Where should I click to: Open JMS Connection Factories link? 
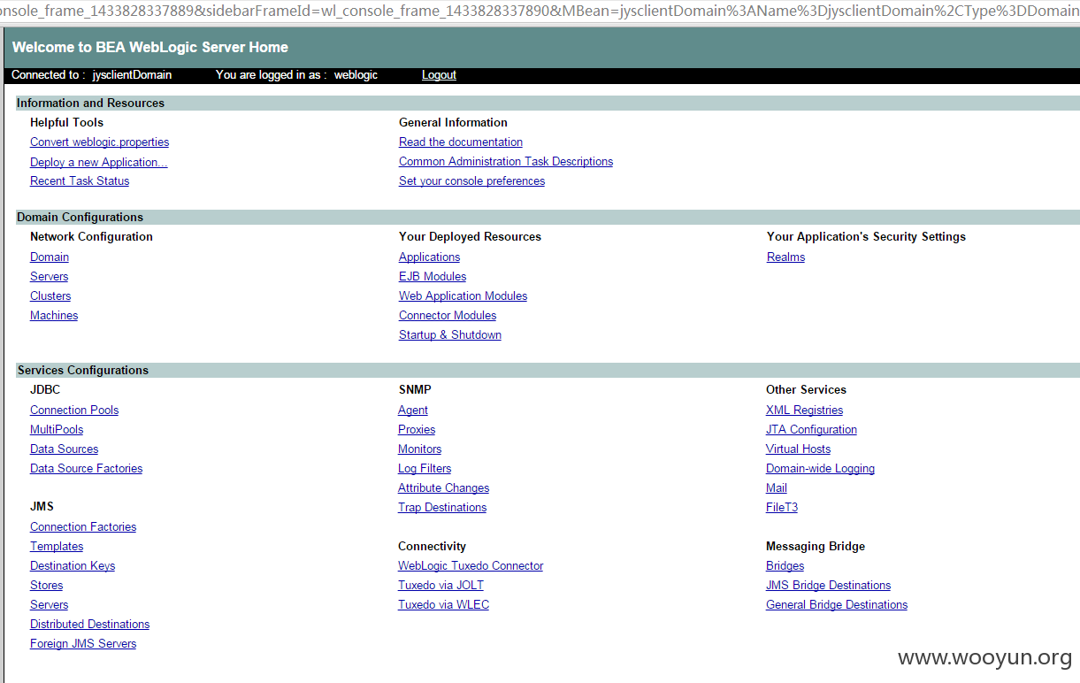pos(83,527)
